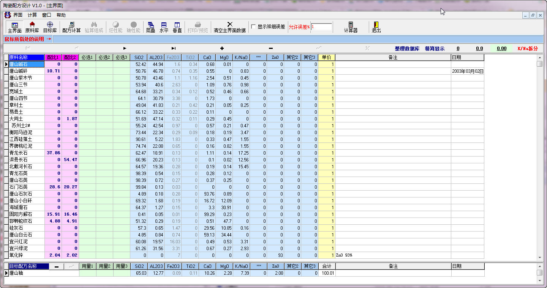
Task: Click the 验算组成 verify composition button
Action: (x=94, y=27)
